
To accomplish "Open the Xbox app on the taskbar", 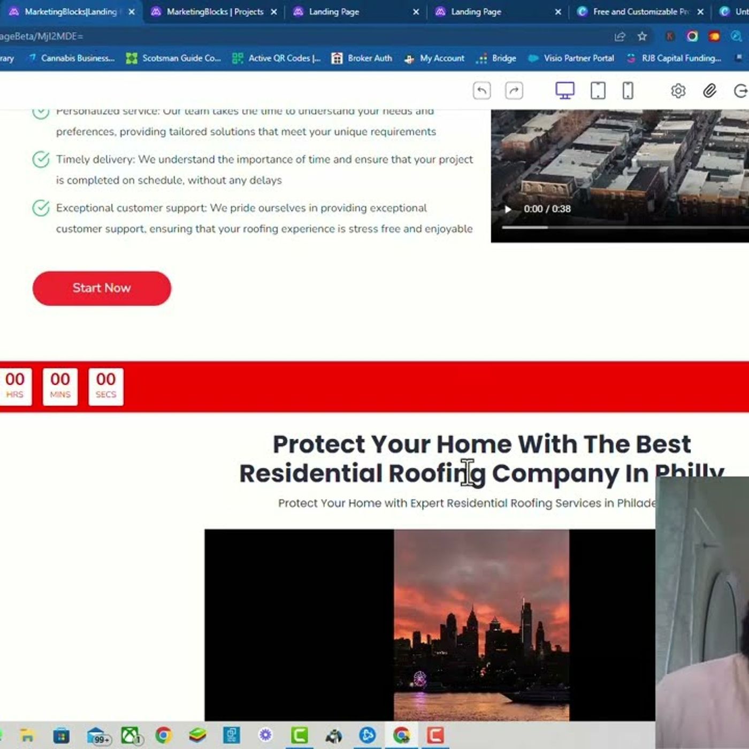I will pyautogui.click(x=130, y=736).
